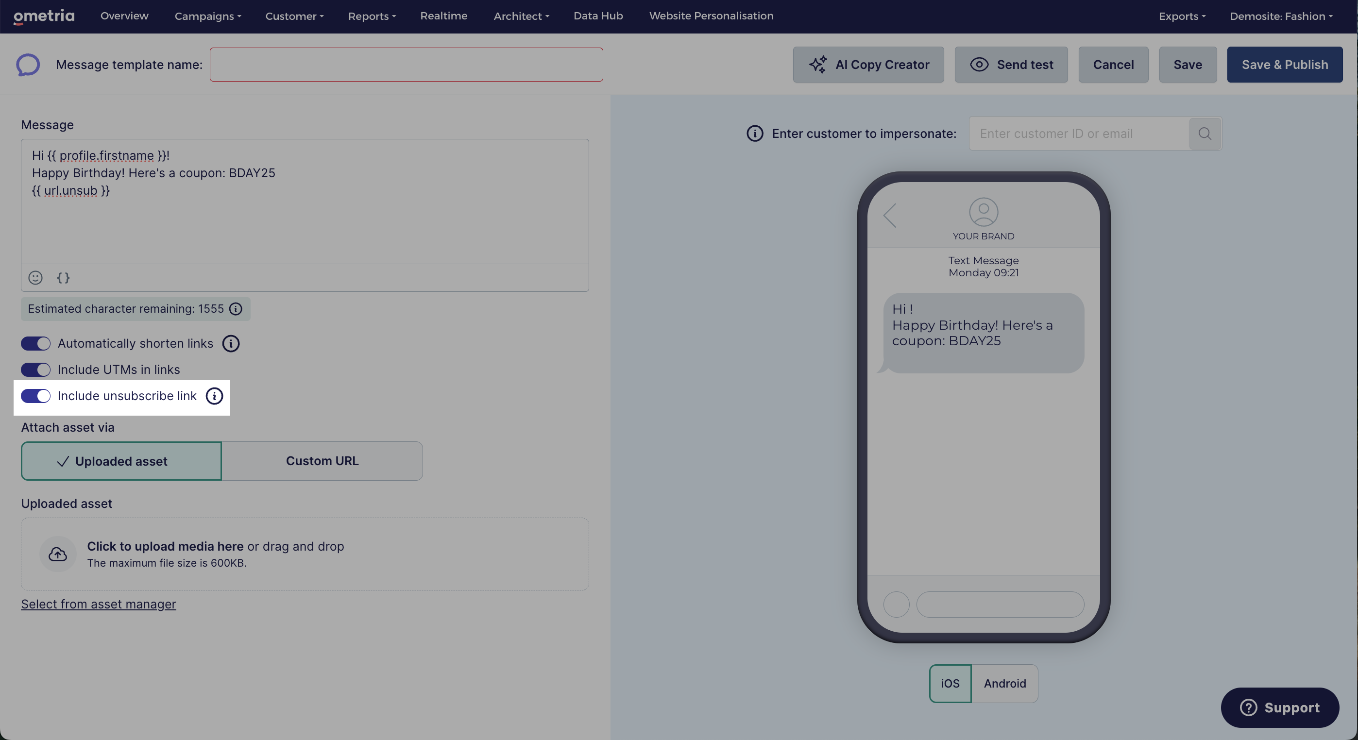Show info about unsubscribe link option
Image resolution: width=1358 pixels, height=740 pixels.
(x=214, y=396)
